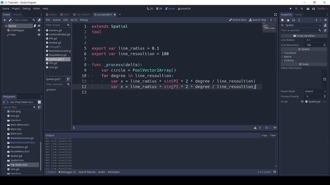Go to previous script edit location
The width and height of the screenshot is (330, 185).
[x=271, y=20]
